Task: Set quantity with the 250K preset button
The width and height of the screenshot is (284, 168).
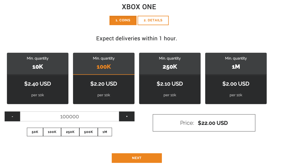Action: pyautogui.click(x=70, y=132)
